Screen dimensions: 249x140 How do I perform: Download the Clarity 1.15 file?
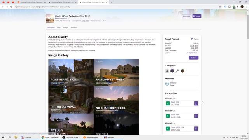[196, 116]
